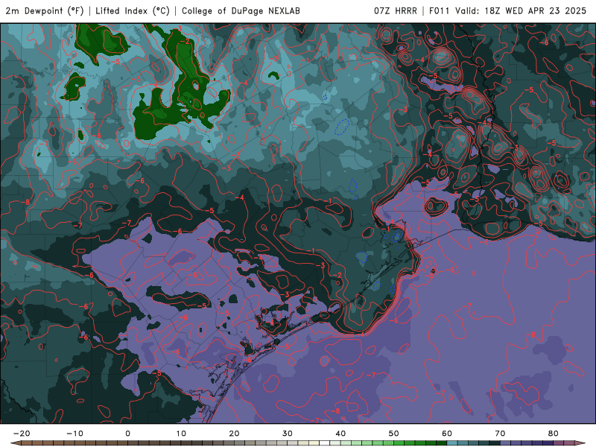Viewport: 596px width, 447px height.
Task: Click the '60' colorbar label
Action: [447, 434]
